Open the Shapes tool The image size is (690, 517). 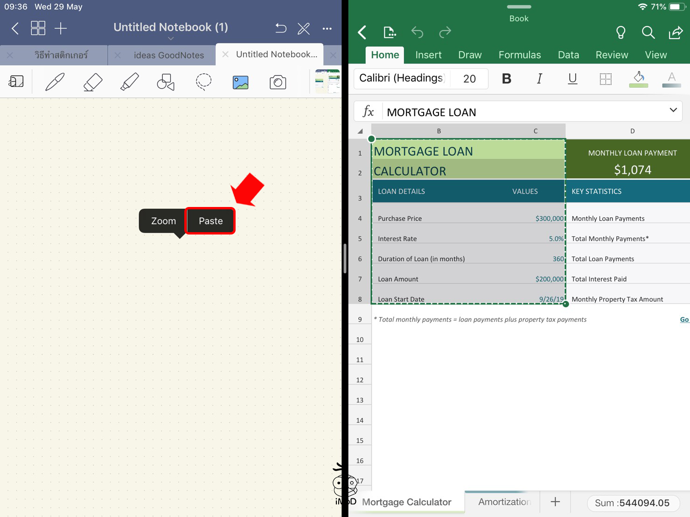tap(166, 82)
